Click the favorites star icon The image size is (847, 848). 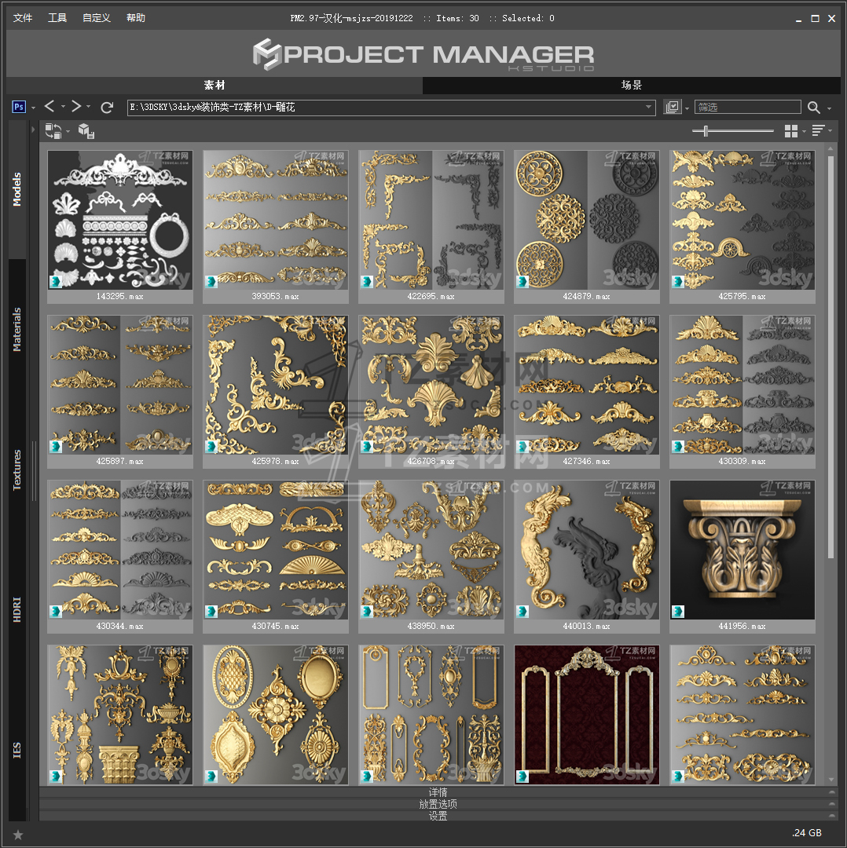[18, 835]
